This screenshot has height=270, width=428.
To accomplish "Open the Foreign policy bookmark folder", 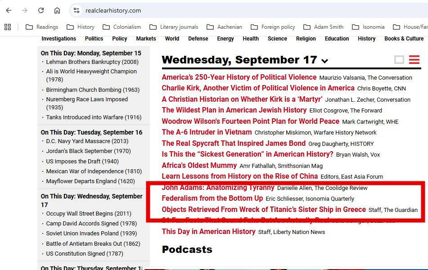I will (273, 27).
